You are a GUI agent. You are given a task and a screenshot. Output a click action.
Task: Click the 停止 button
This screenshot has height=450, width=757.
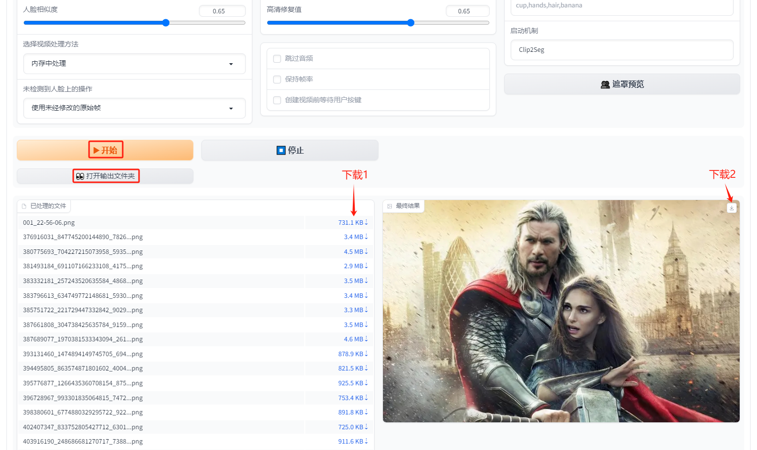pos(289,150)
